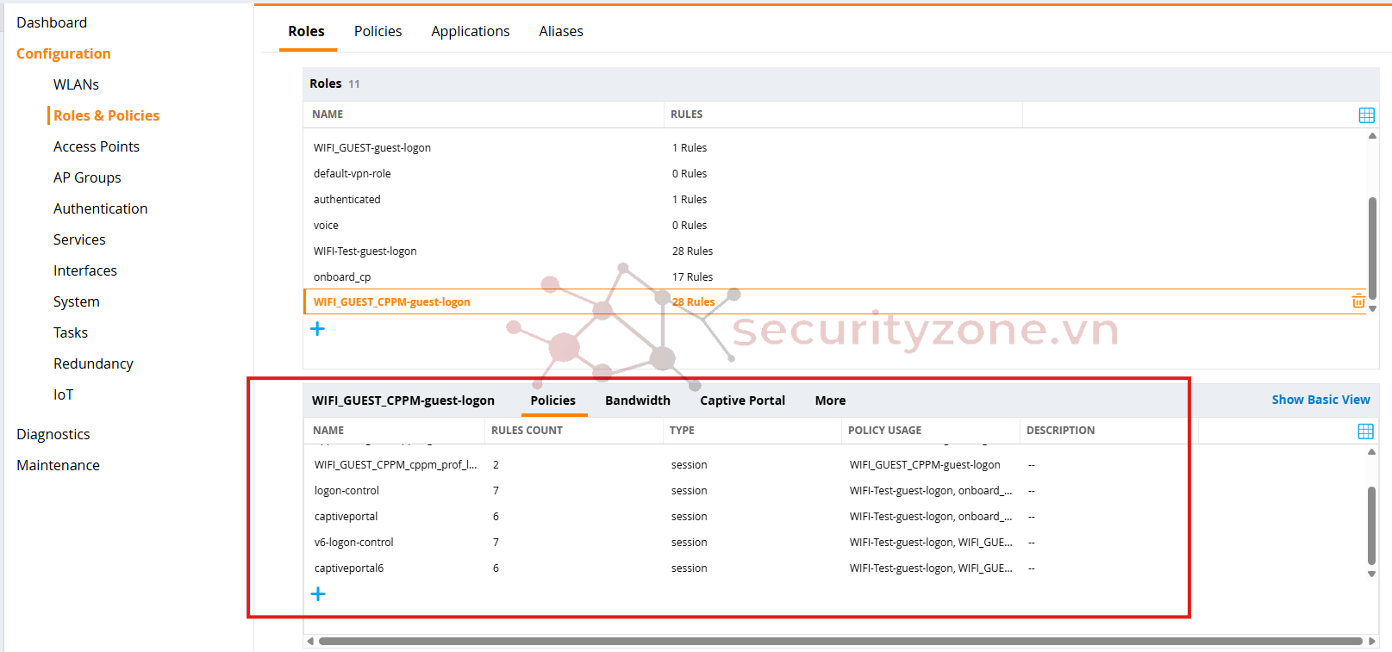Viewport: 1392px width, 652px height.
Task: Open the Captive Portal tab
Action: pyautogui.click(x=742, y=401)
